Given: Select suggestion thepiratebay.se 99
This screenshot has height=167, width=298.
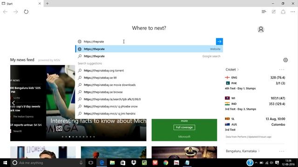Looking at the screenshot, I should click(149, 77).
